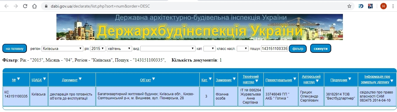Click the sort arrow under Технічний нагляд
The height and width of the screenshot is (112, 397).
pos(257,81)
